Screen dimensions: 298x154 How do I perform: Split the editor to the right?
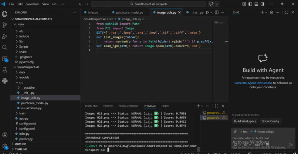216,12
